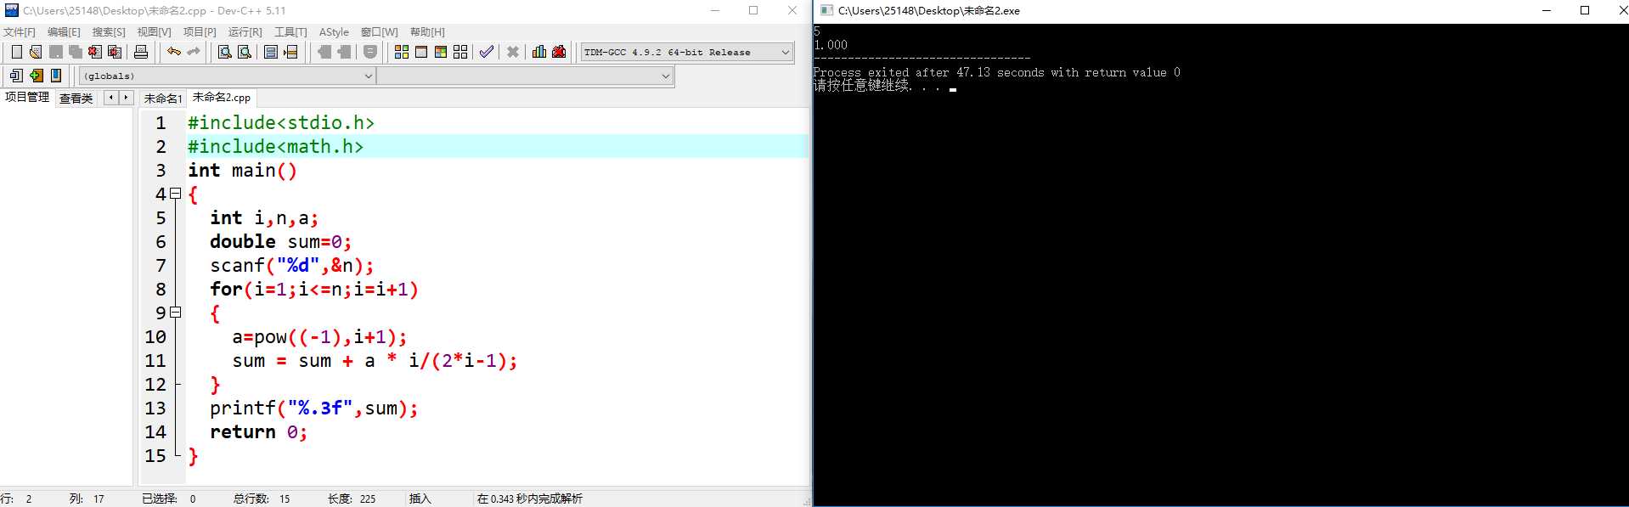Click the Replace toolbar icon
Image resolution: width=1629 pixels, height=507 pixels.
pos(245,52)
